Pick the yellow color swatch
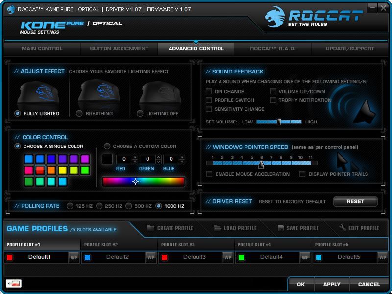 coord(63,170)
